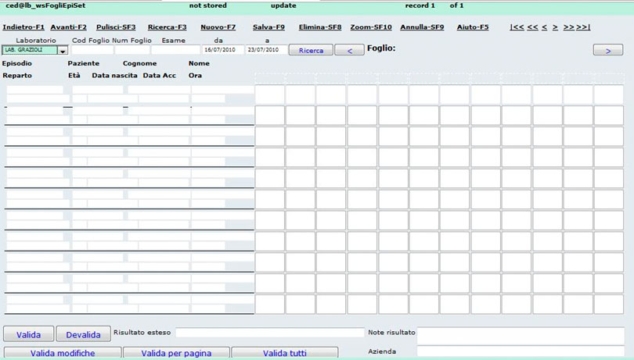
Task: Focus the Risultato esteso field
Action: [270, 333]
